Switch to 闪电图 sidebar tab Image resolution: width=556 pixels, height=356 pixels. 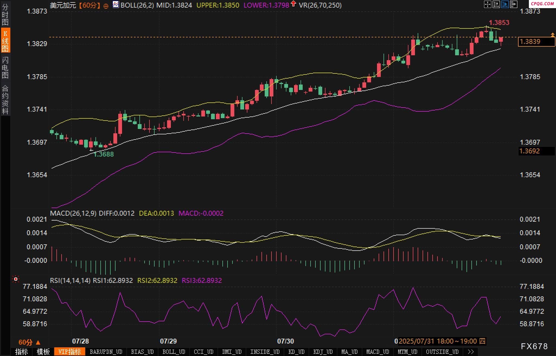point(5,67)
